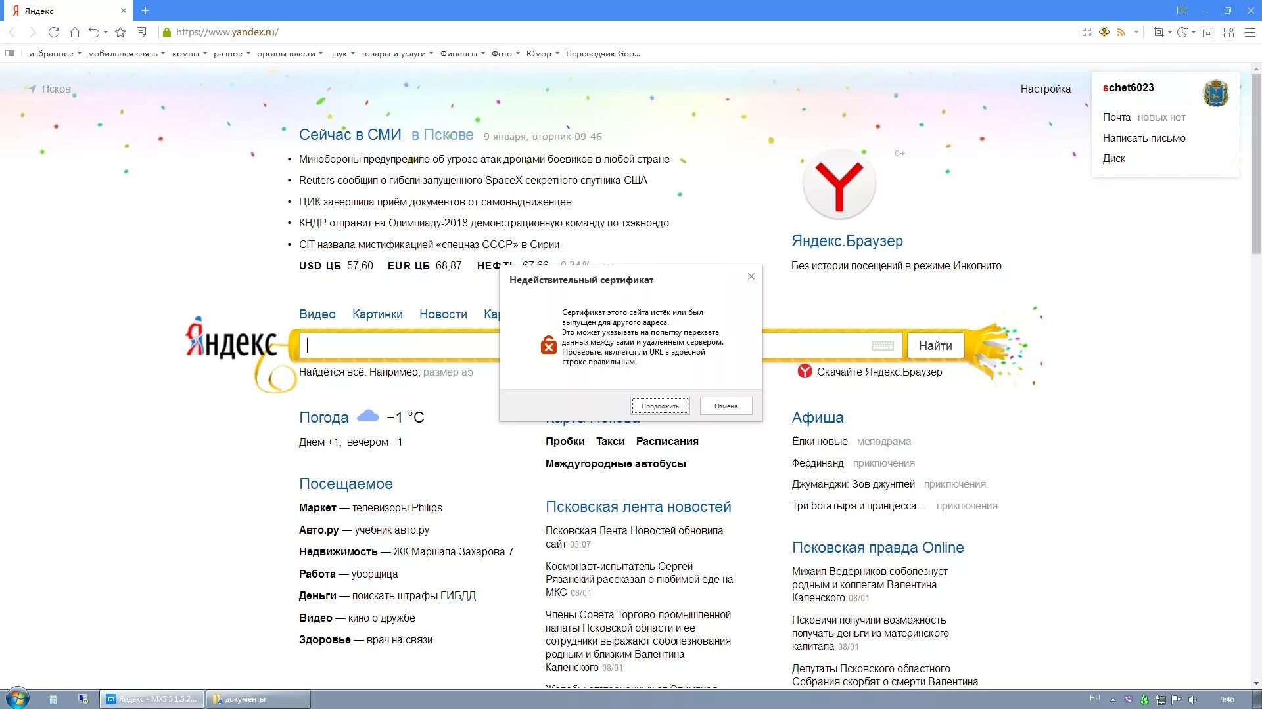This screenshot has width=1262, height=709.
Task: Open the Переводчик Goo... bookmark
Action: pos(603,54)
